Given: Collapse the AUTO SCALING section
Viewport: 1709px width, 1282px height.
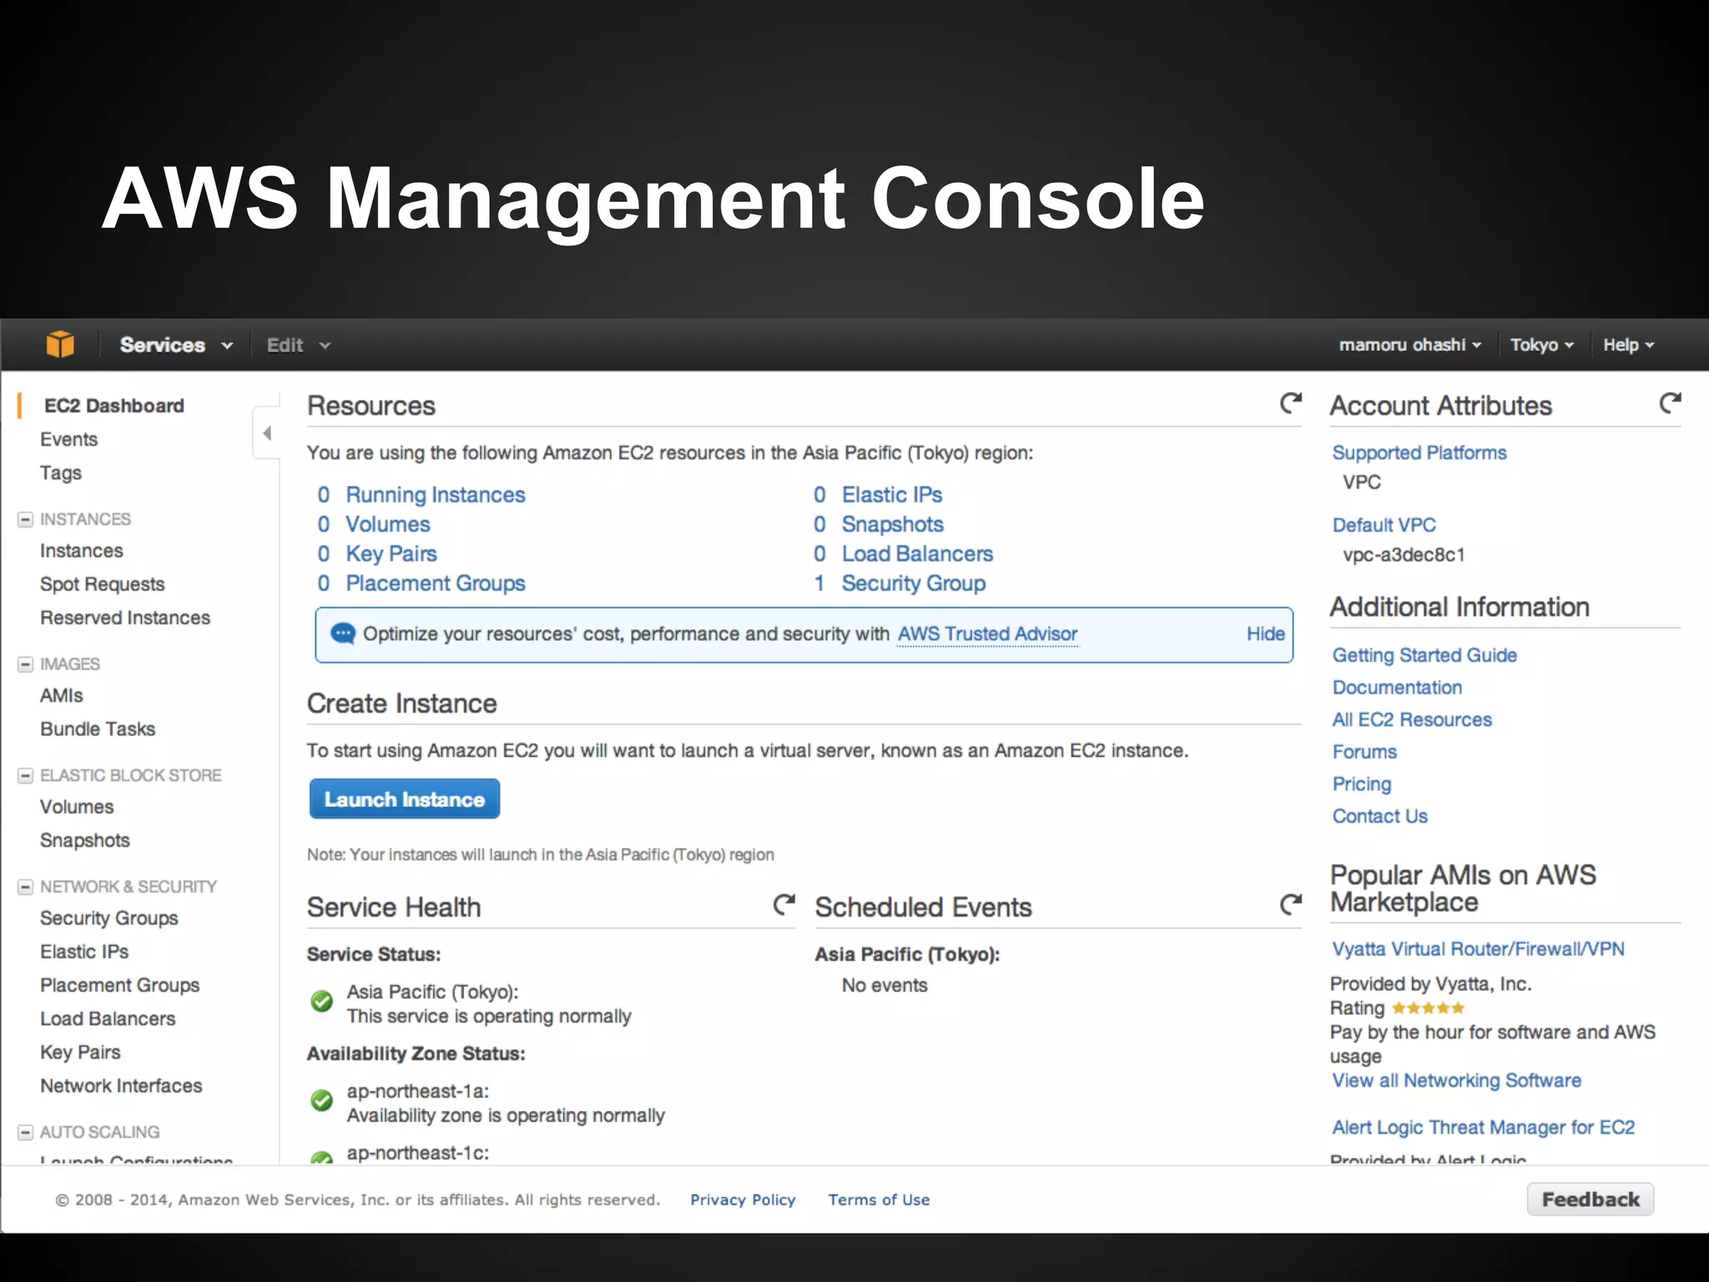Looking at the screenshot, I should click(x=26, y=1133).
